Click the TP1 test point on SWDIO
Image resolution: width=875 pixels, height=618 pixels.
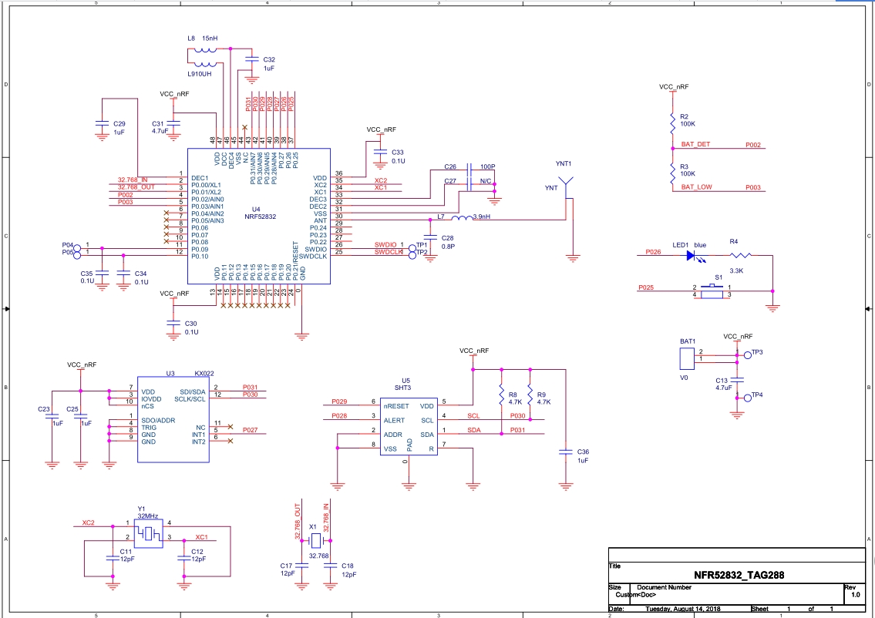point(412,247)
